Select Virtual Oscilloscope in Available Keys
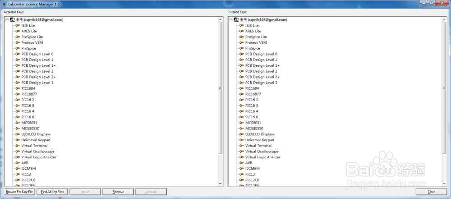This screenshot has width=451, height=199. (x=38, y=152)
